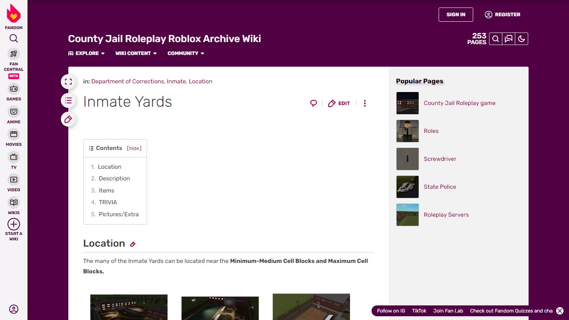Sign in to Fandom
The height and width of the screenshot is (320, 569).
[456, 15]
